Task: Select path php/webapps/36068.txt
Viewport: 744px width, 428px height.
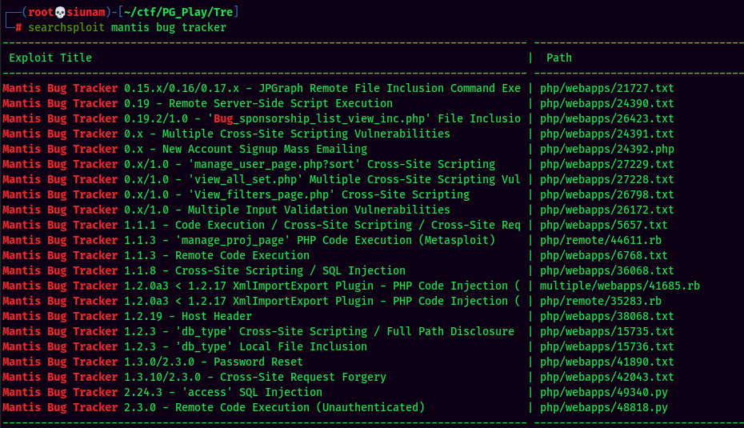Action: (607, 270)
